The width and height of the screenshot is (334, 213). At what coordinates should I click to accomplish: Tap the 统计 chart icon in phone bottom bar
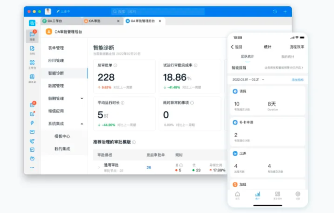coord(257,195)
